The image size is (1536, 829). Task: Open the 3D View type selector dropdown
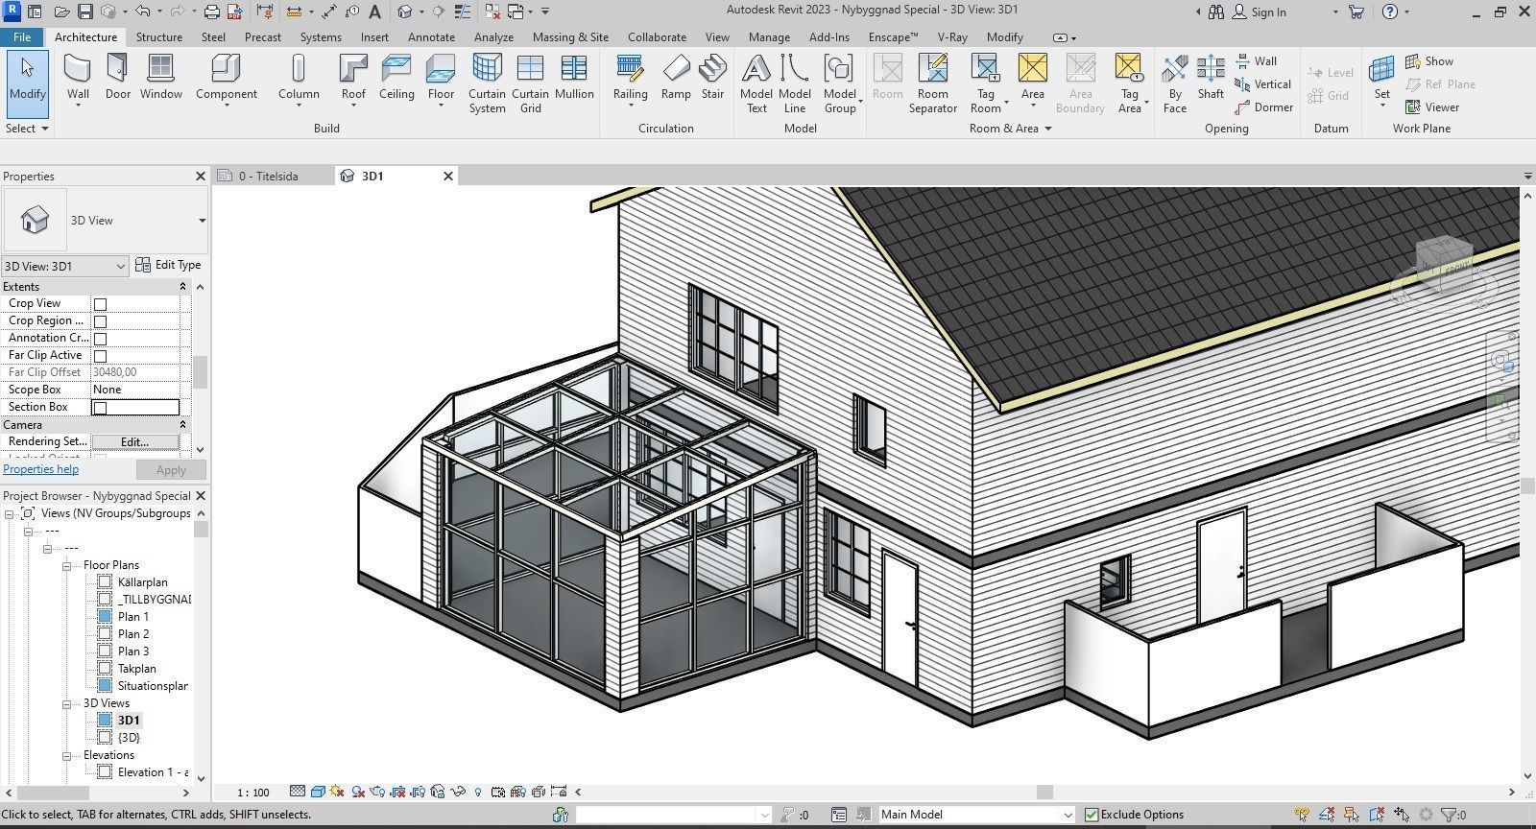click(202, 221)
